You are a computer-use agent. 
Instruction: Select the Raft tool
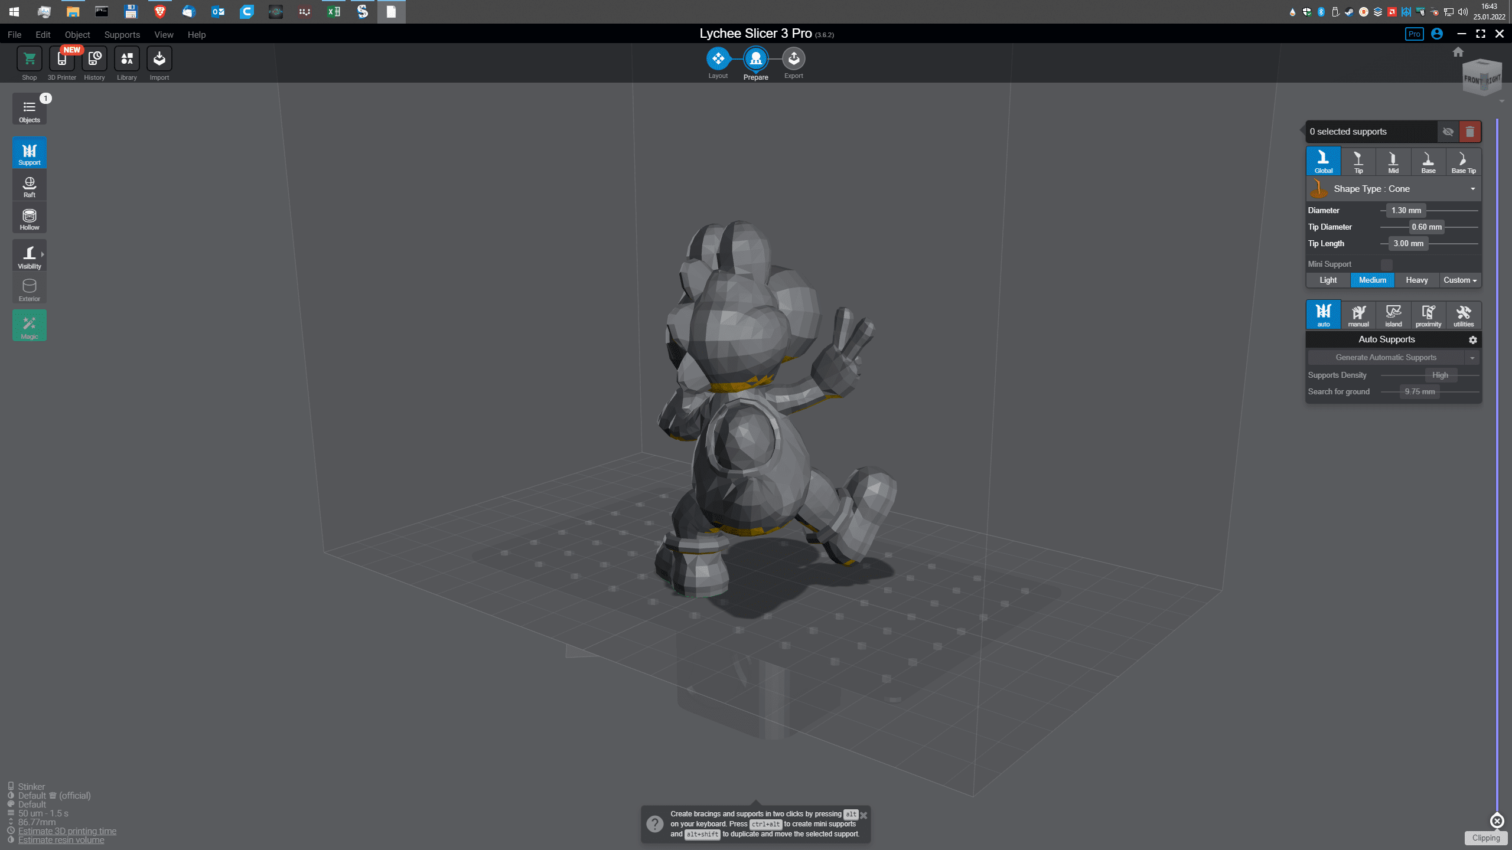tap(29, 187)
